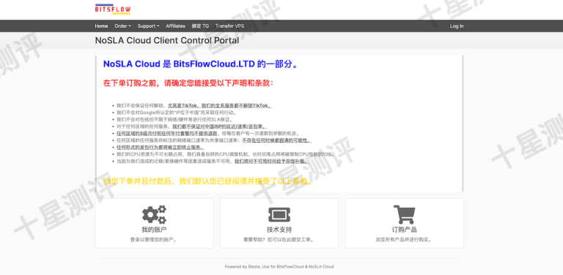Image resolution: width=563 pixels, height=275 pixels.
Task: Click the yellow 当您下单并且付款后 notice text
Action: coord(208,181)
